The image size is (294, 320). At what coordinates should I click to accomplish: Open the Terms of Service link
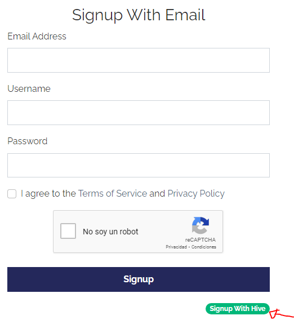point(113,193)
